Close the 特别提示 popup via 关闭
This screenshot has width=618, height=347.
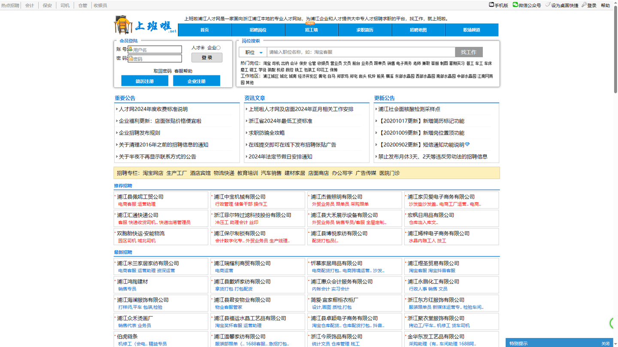[605, 344]
